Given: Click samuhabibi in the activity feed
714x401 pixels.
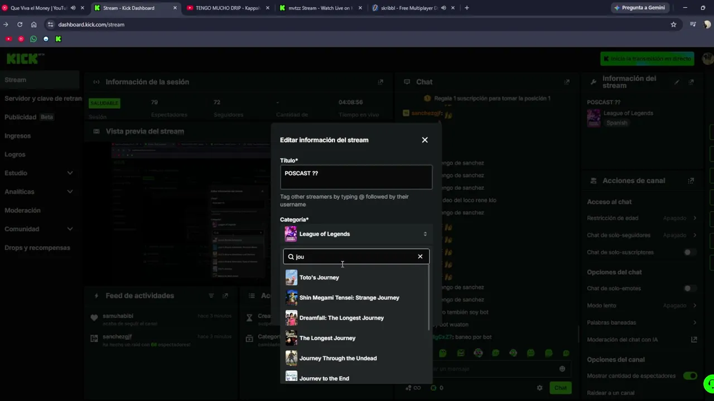Looking at the screenshot, I should (118, 316).
